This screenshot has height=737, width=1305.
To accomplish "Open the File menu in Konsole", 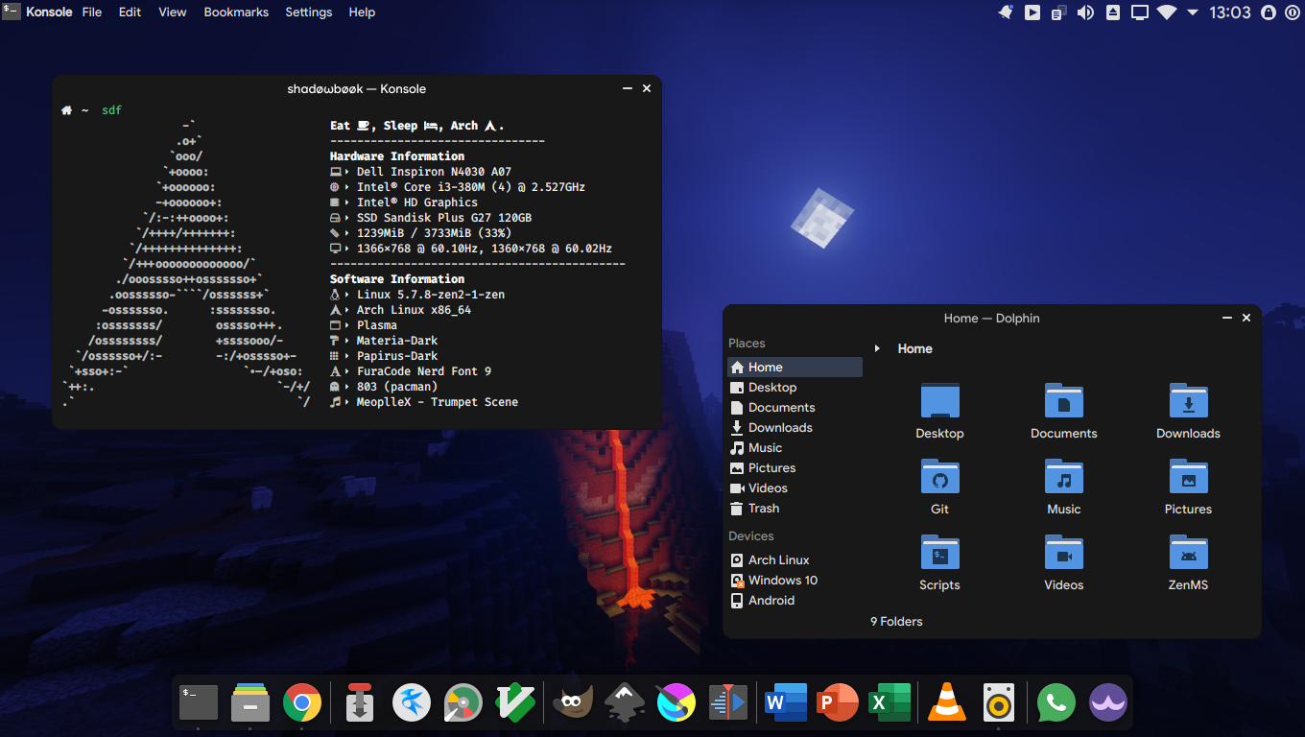I will click(x=92, y=12).
